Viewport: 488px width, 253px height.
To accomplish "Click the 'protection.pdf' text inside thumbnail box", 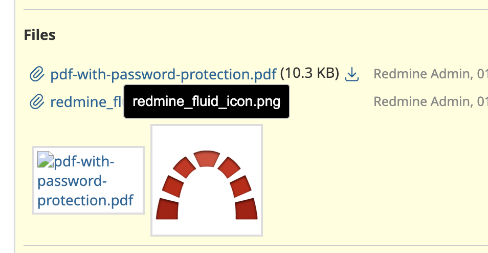I will coord(85,200).
